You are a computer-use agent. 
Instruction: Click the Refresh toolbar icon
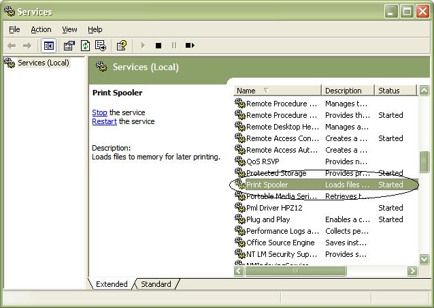(85, 46)
